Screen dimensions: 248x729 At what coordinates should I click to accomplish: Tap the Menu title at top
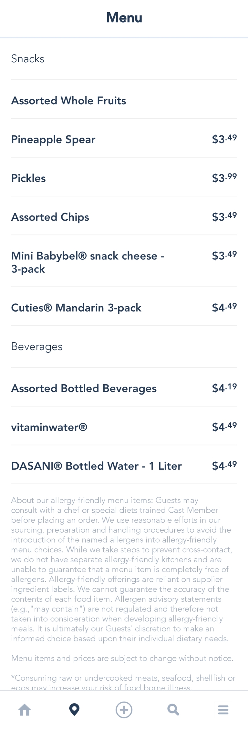click(x=124, y=17)
